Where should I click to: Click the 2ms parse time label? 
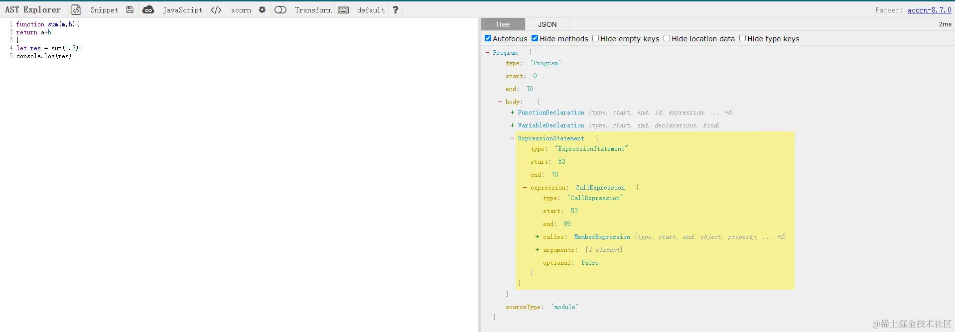(945, 24)
